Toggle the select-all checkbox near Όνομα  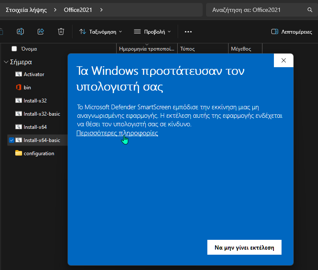14,49
